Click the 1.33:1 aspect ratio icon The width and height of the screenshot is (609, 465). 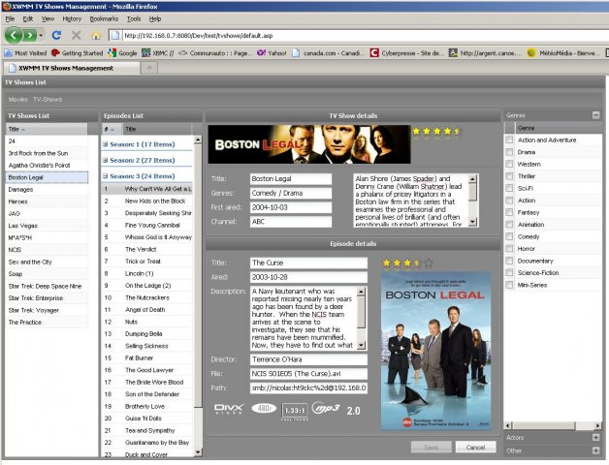coord(295,411)
